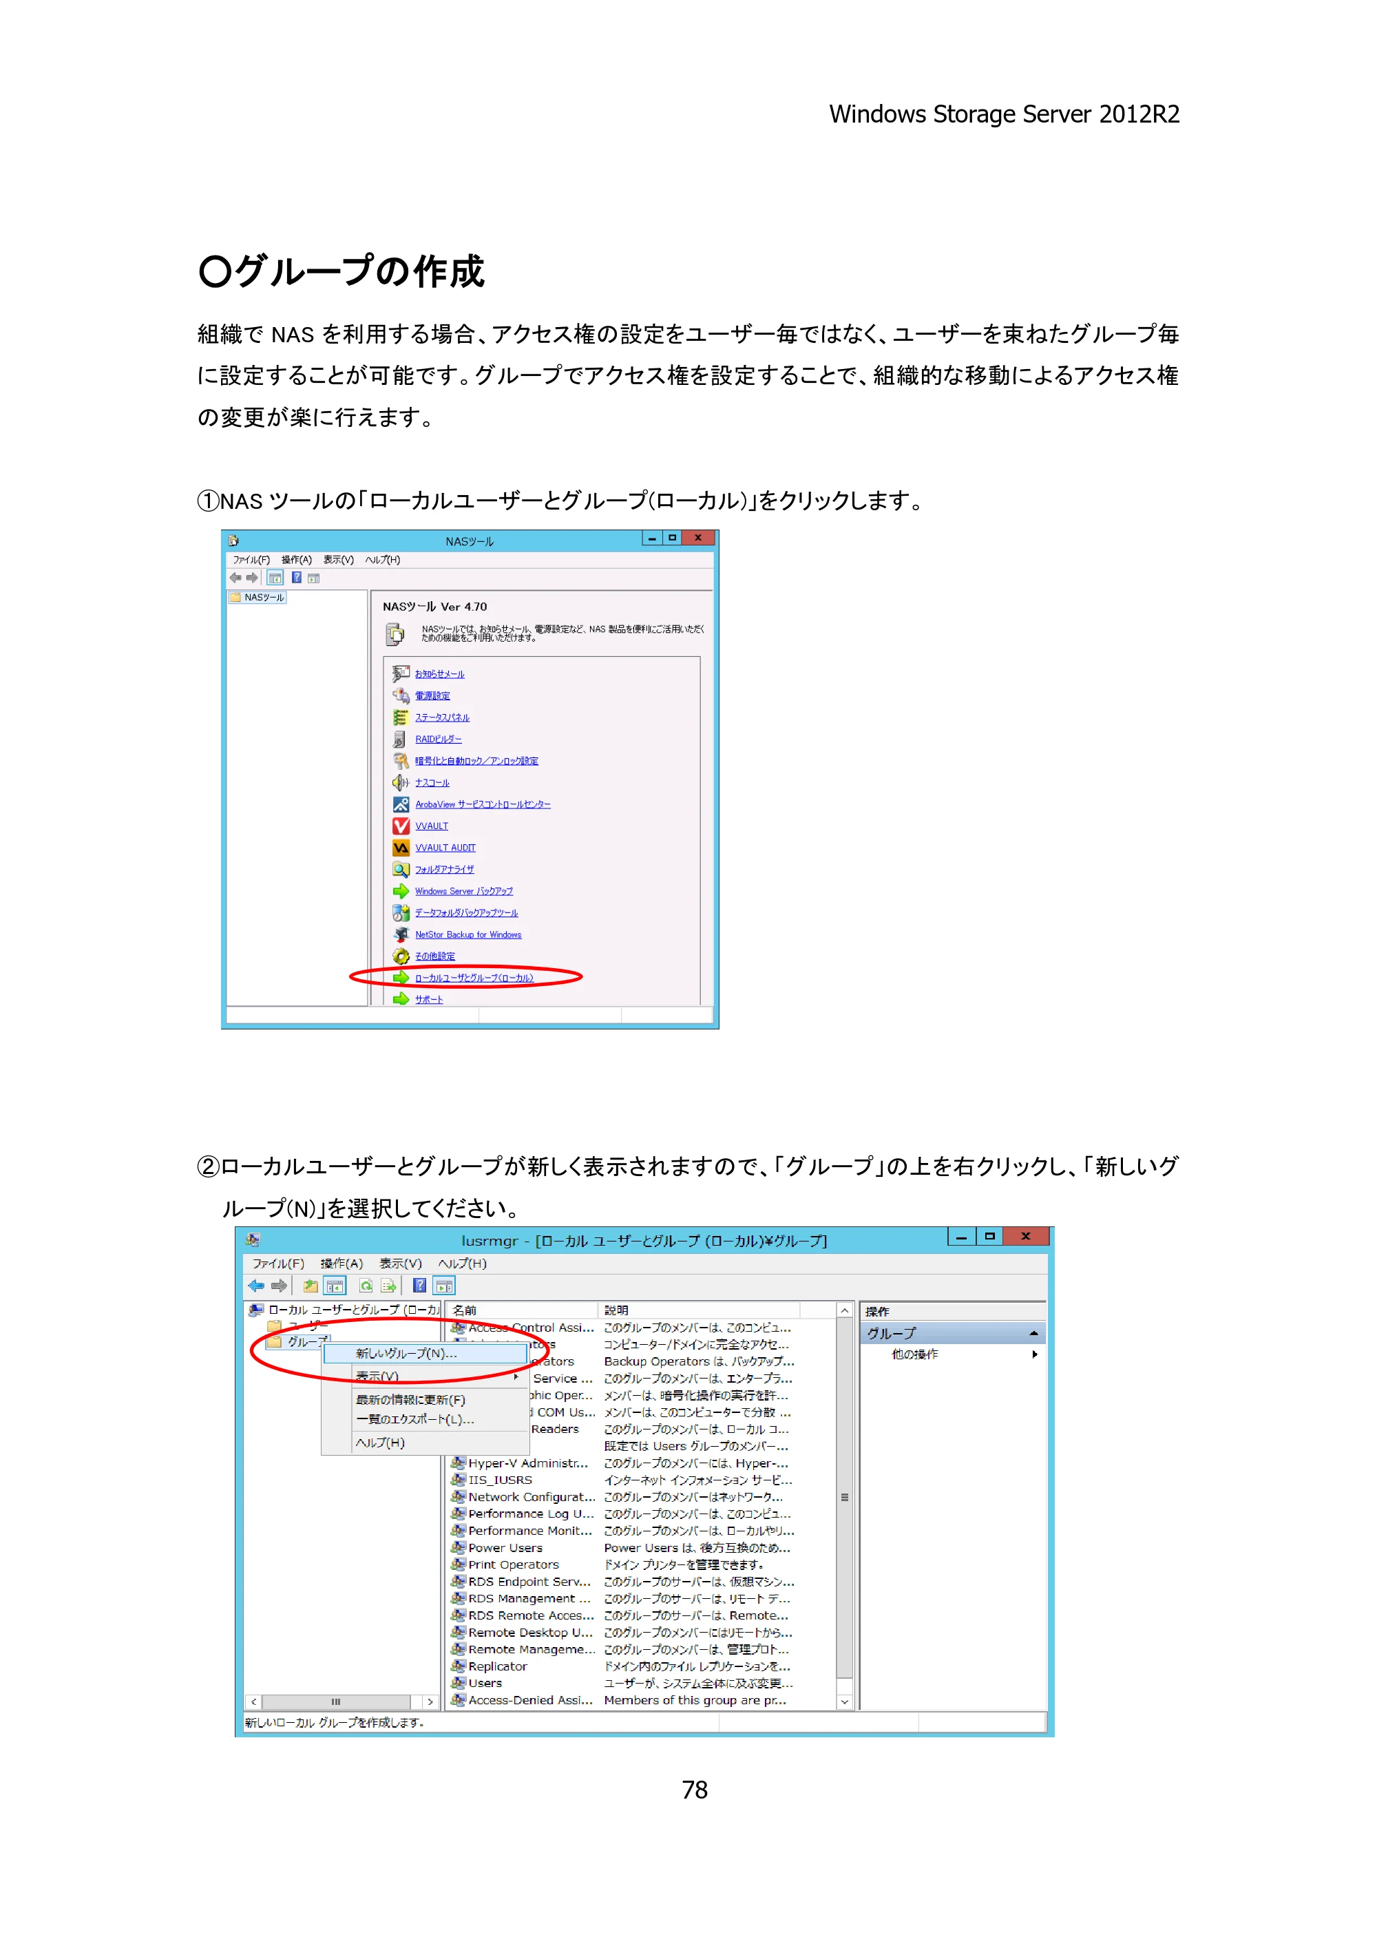Open the 表示(V) menu in NASツール window
The height and width of the screenshot is (1948, 1377).
(x=337, y=560)
